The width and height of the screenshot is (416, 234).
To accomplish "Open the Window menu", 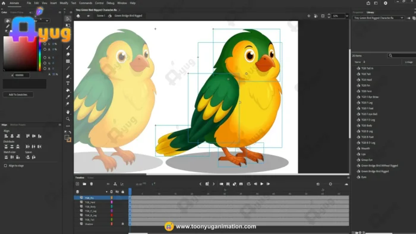I will [122, 3].
